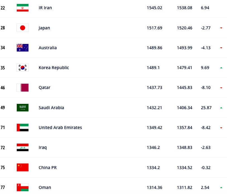The width and height of the screenshot is (227, 194).
Task: Open the United Arab Emirates team page
Action: click(x=60, y=128)
